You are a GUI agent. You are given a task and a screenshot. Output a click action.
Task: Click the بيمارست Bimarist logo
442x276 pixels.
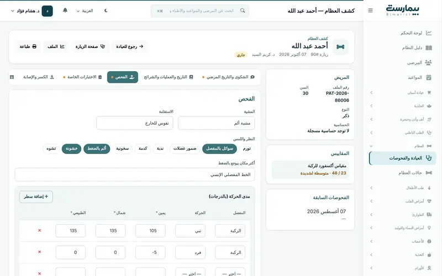pyautogui.click(x=403, y=10)
